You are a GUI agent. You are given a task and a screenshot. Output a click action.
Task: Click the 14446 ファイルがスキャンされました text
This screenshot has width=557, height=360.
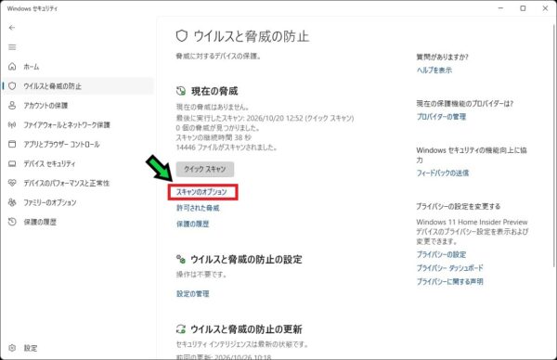227,148
